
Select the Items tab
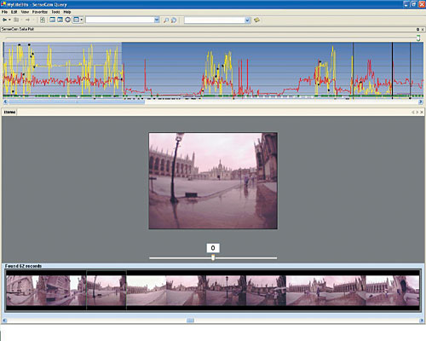9,113
